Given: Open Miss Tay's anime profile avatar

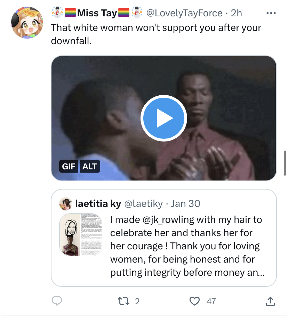Looking at the screenshot, I should 27,23.
